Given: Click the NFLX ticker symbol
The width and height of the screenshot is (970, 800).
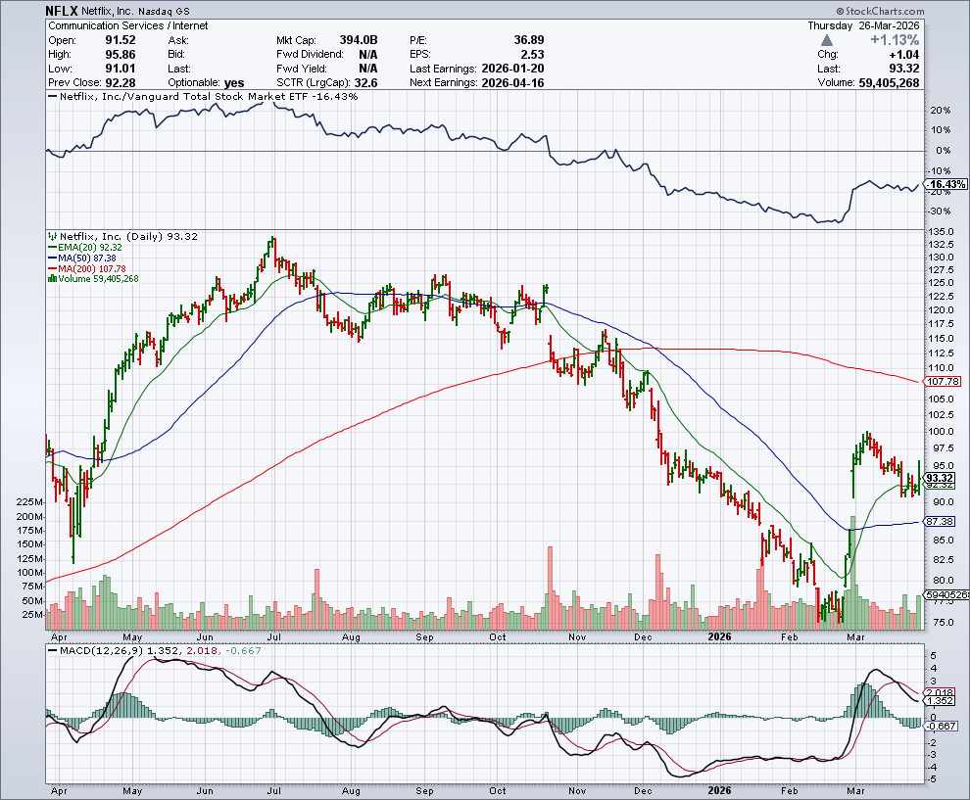Looking at the screenshot, I should [x=62, y=11].
